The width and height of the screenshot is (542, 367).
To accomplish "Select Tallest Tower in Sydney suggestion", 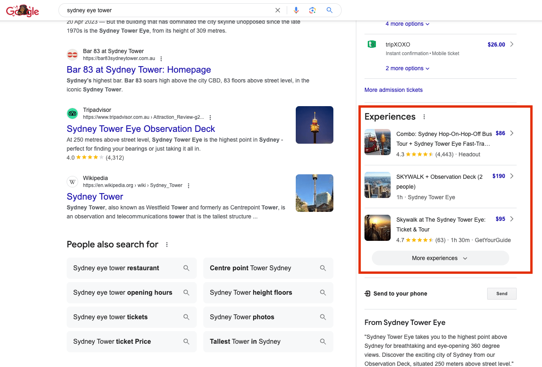I will (x=268, y=342).
